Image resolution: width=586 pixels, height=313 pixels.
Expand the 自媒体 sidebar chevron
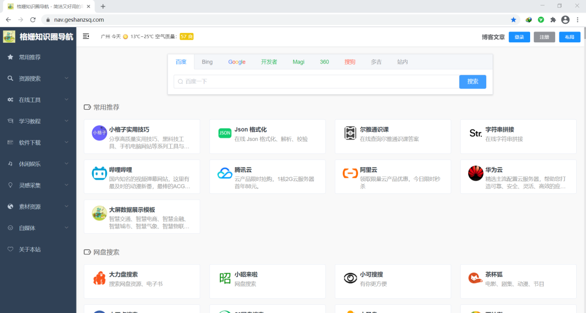pyautogui.click(x=67, y=227)
